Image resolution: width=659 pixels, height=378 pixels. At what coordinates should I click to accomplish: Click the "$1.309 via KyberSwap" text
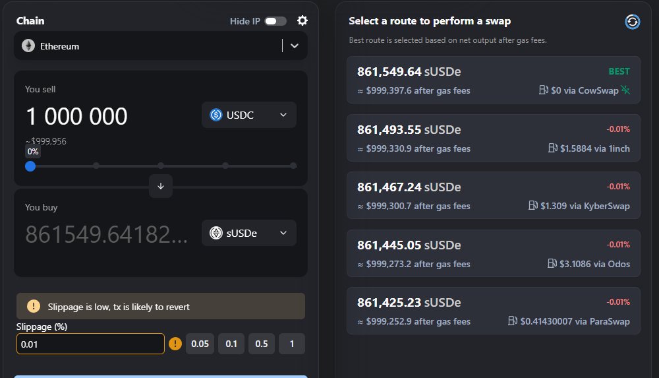point(585,206)
